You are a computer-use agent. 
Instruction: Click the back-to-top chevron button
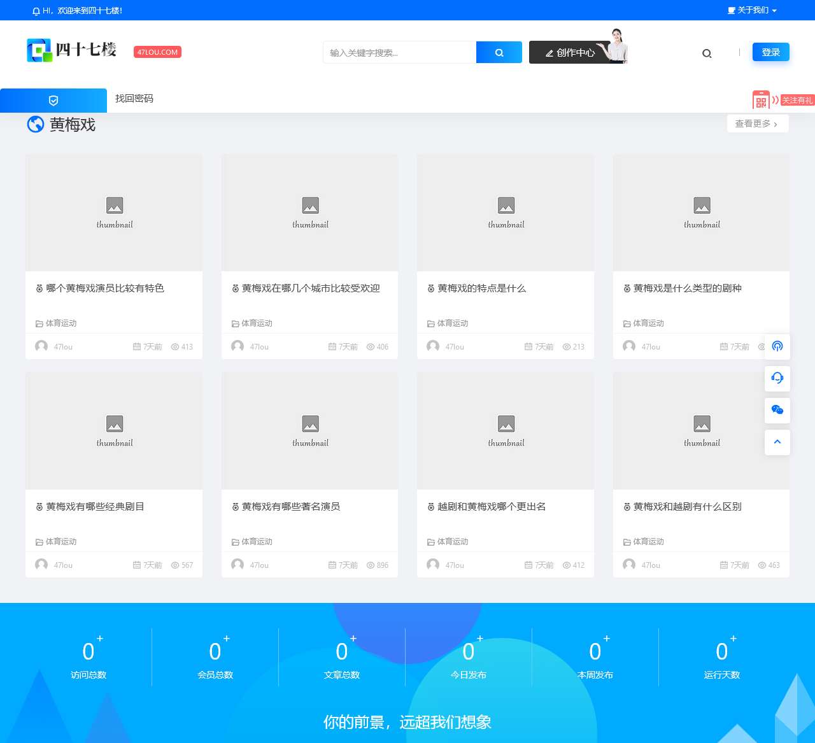(x=777, y=442)
